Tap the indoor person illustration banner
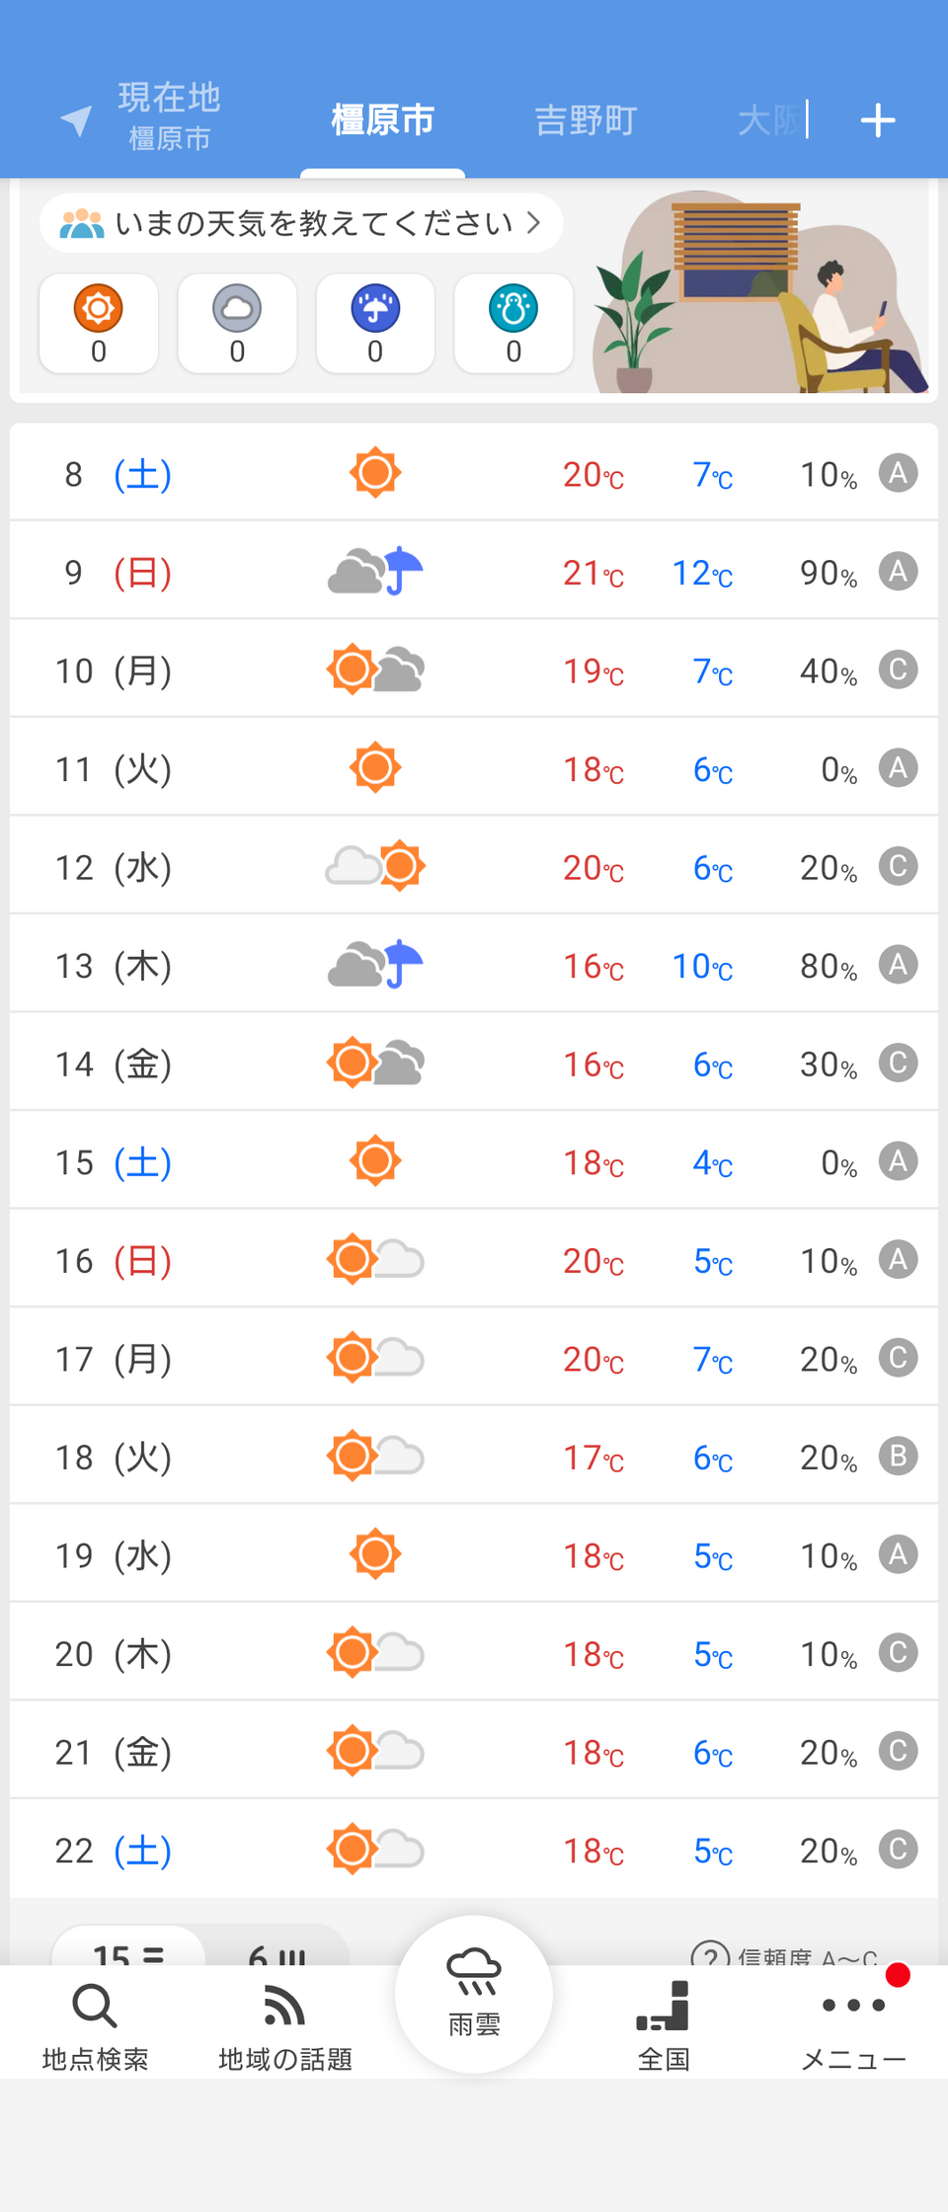 [760, 294]
